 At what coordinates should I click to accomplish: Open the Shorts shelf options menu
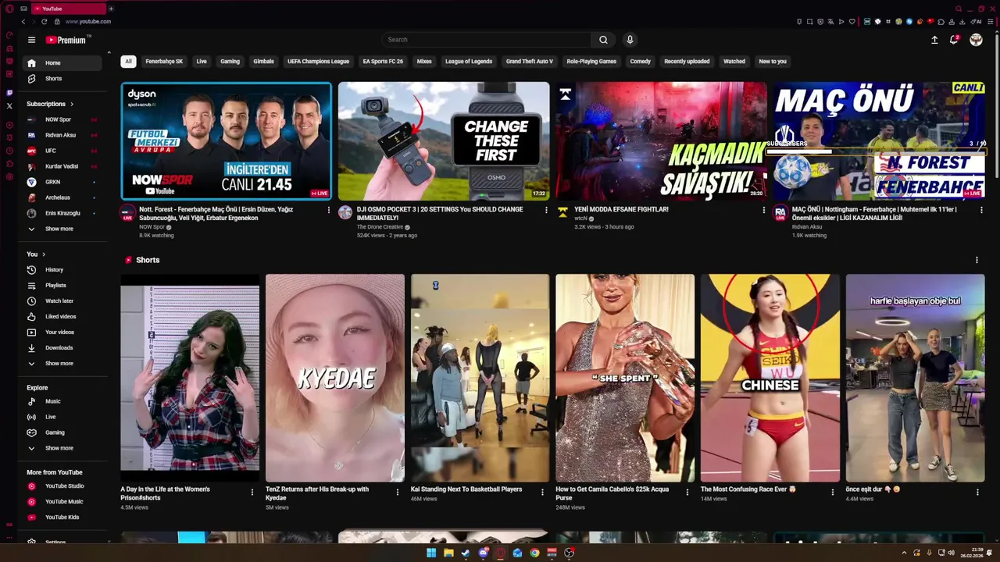(x=977, y=260)
